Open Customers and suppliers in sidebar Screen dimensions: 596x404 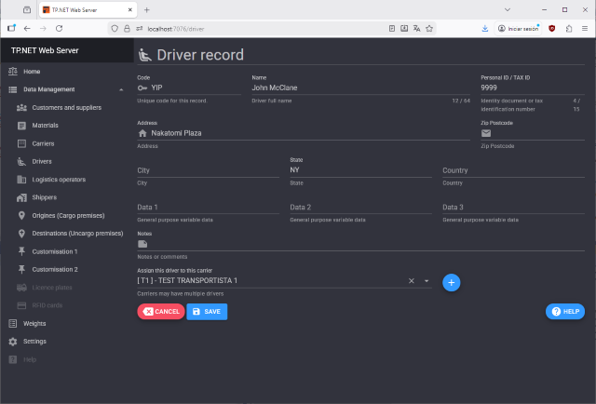pos(66,108)
